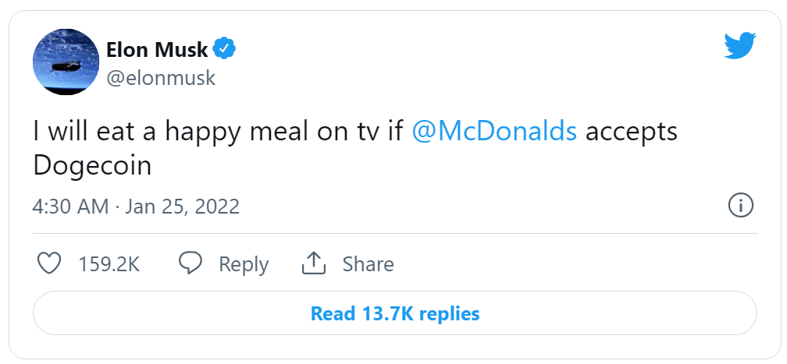This screenshot has height=364, width=787.
Task: Open the @elonmusk handle link
Action: [160, 78]
